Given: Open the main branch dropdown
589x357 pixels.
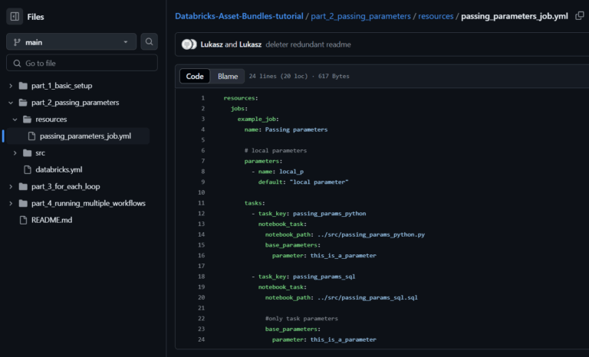Looking at the screenshot, I should coord(71,42).
